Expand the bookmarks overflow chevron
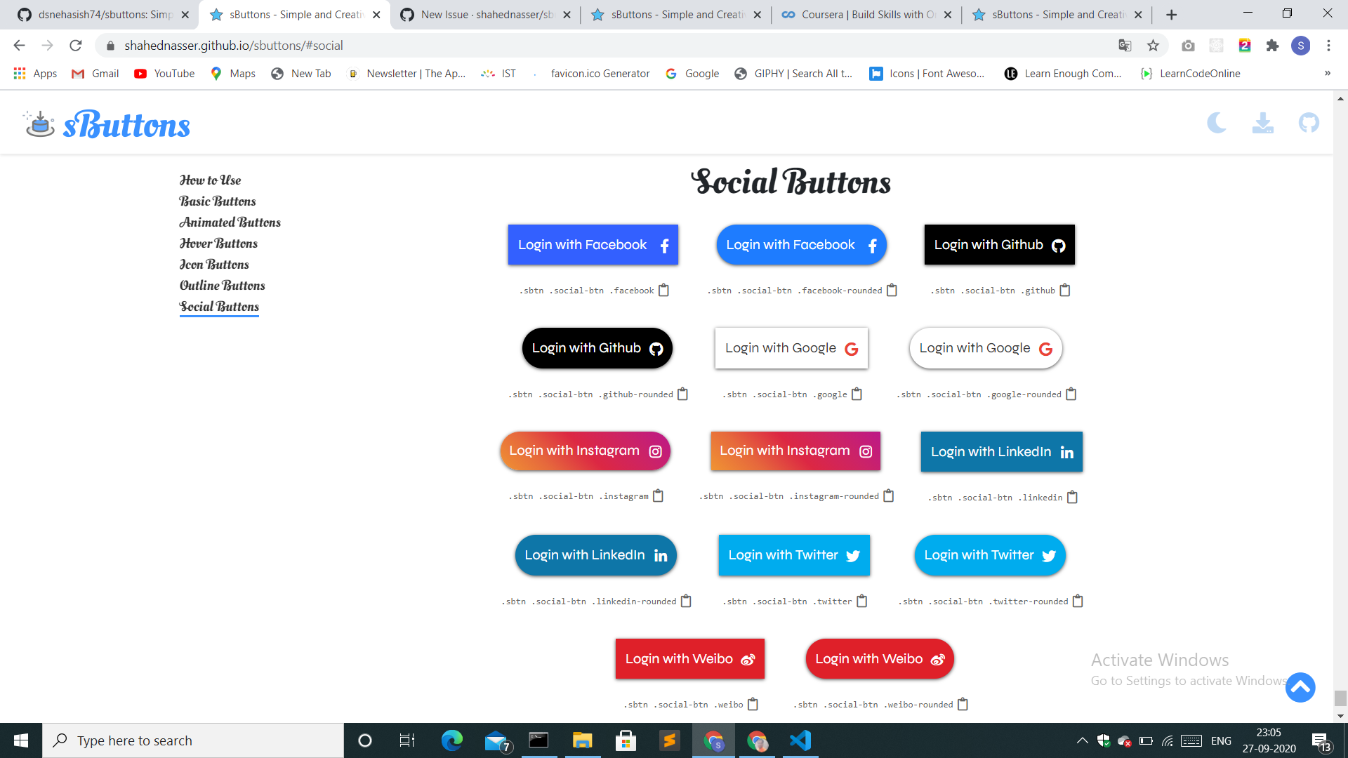This screenshot has width=1348, height=758. coord(1327,73)
